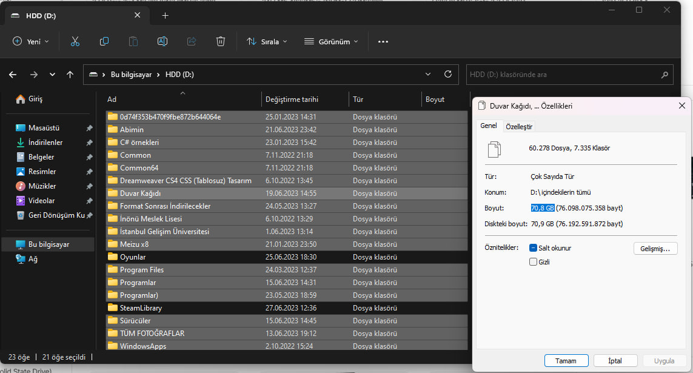Click the Copy icon in toolbar
The height and width of the screenshot is (373, 693).
click(104, 42)
